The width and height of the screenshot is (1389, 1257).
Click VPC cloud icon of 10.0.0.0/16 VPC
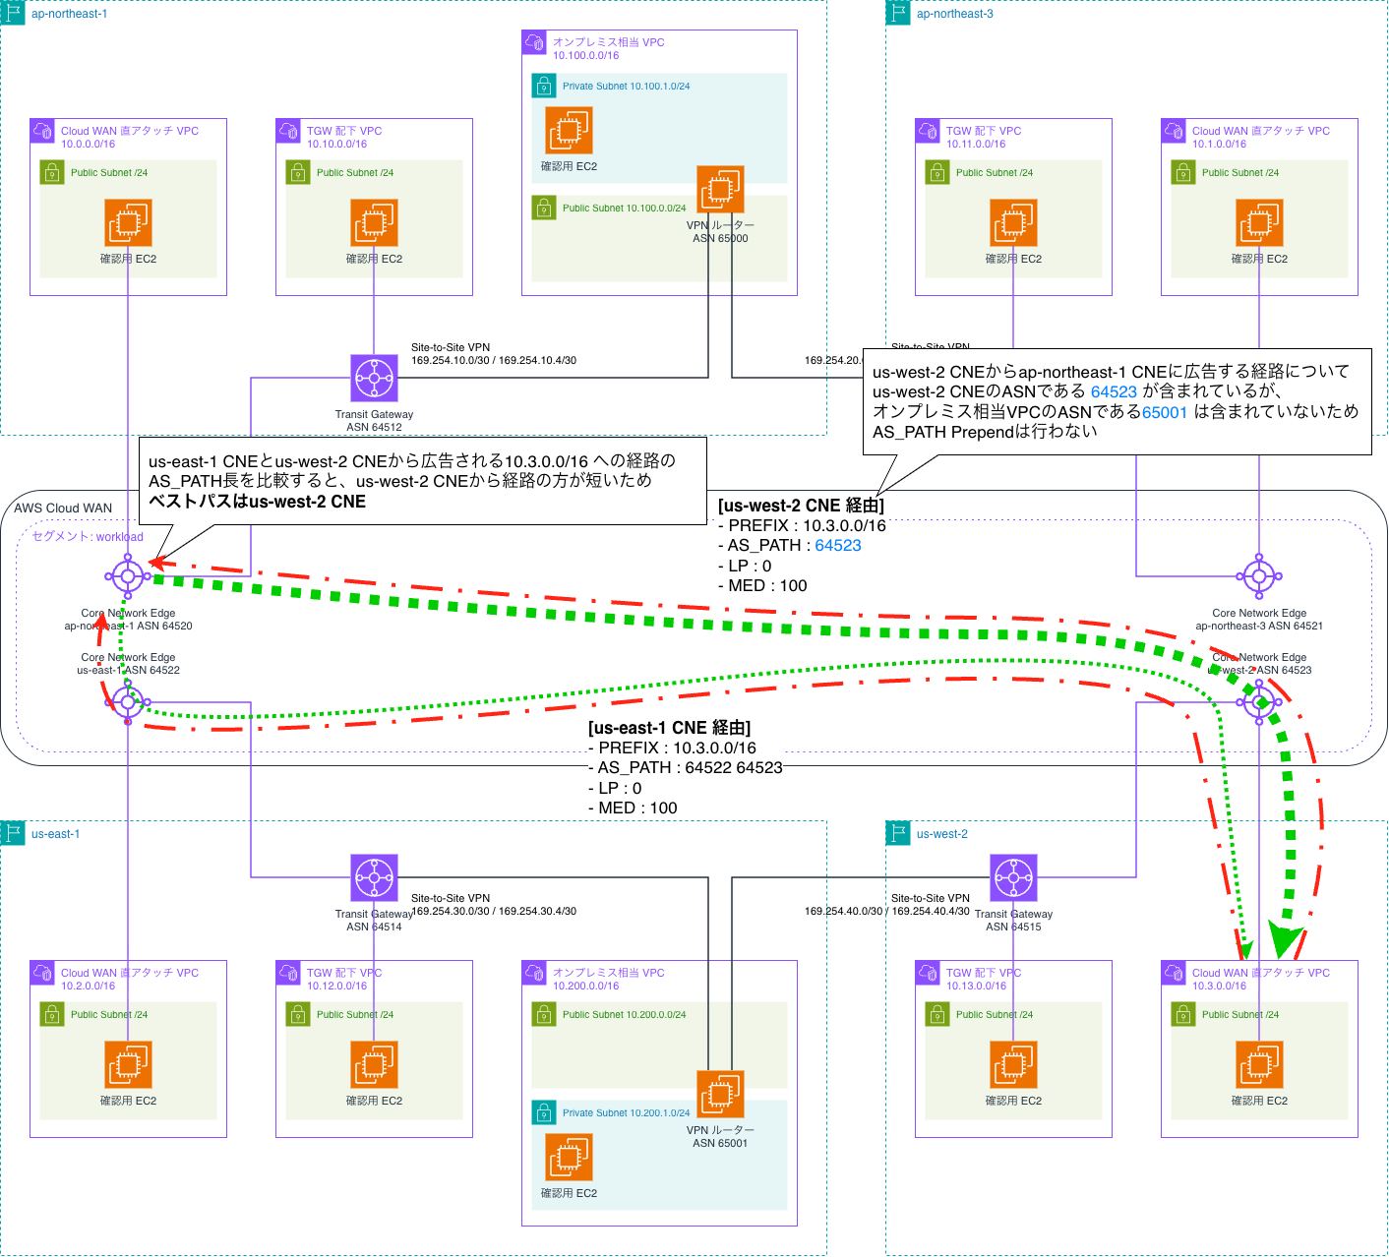[42, 131]
